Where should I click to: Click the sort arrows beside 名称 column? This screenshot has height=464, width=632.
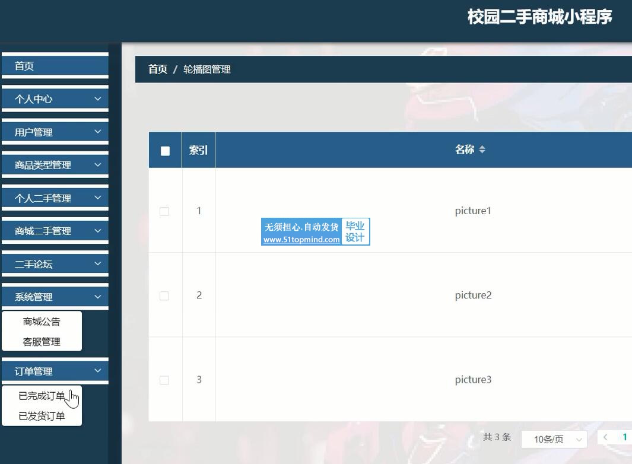click(x=482, y=150)
